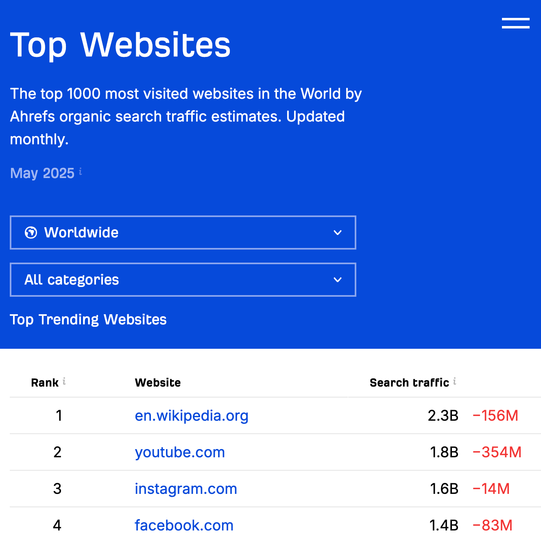Click the −354M traffic drop for youtube.com
This screenshot has height=539, width=541.
coord(497,452)
